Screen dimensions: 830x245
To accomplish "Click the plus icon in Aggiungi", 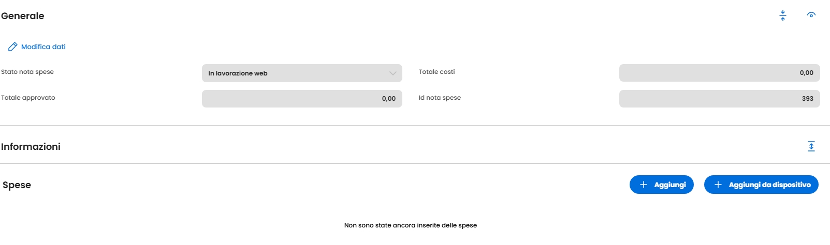I will [x=644, y=185].
